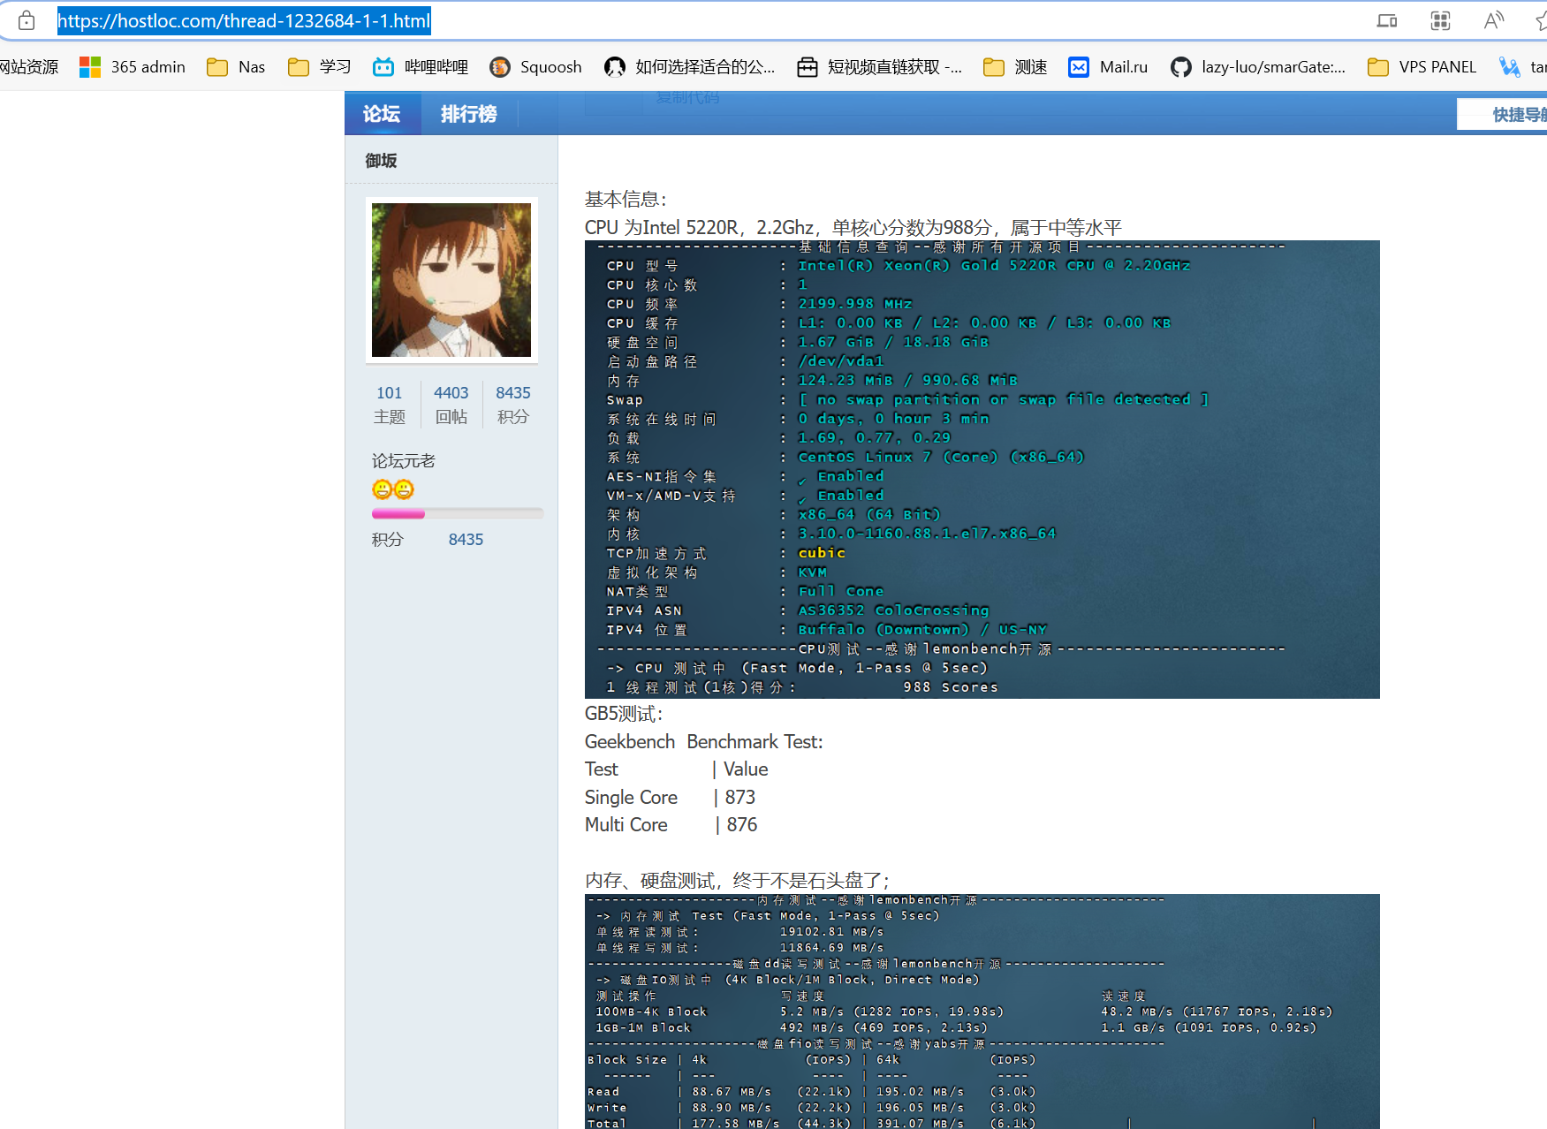Click the site permissions icon in address bar
This screenshot has width=1547, height=1129.
click(26, 19)
